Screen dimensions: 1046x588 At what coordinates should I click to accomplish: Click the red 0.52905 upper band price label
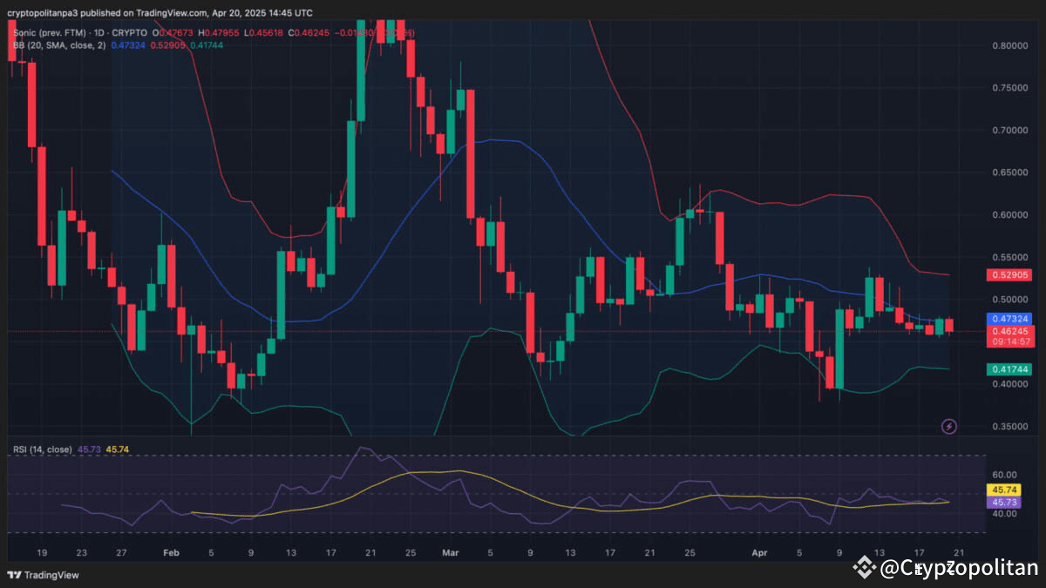(x=1009, y=274)
